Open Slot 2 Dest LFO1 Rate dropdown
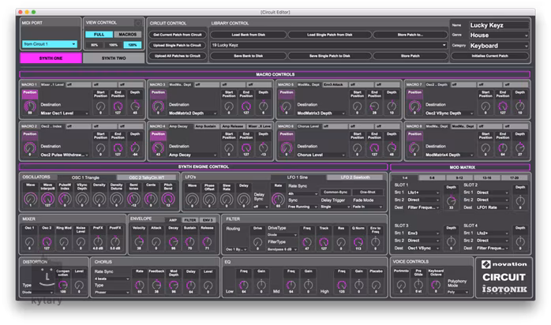 pos(493,207)
